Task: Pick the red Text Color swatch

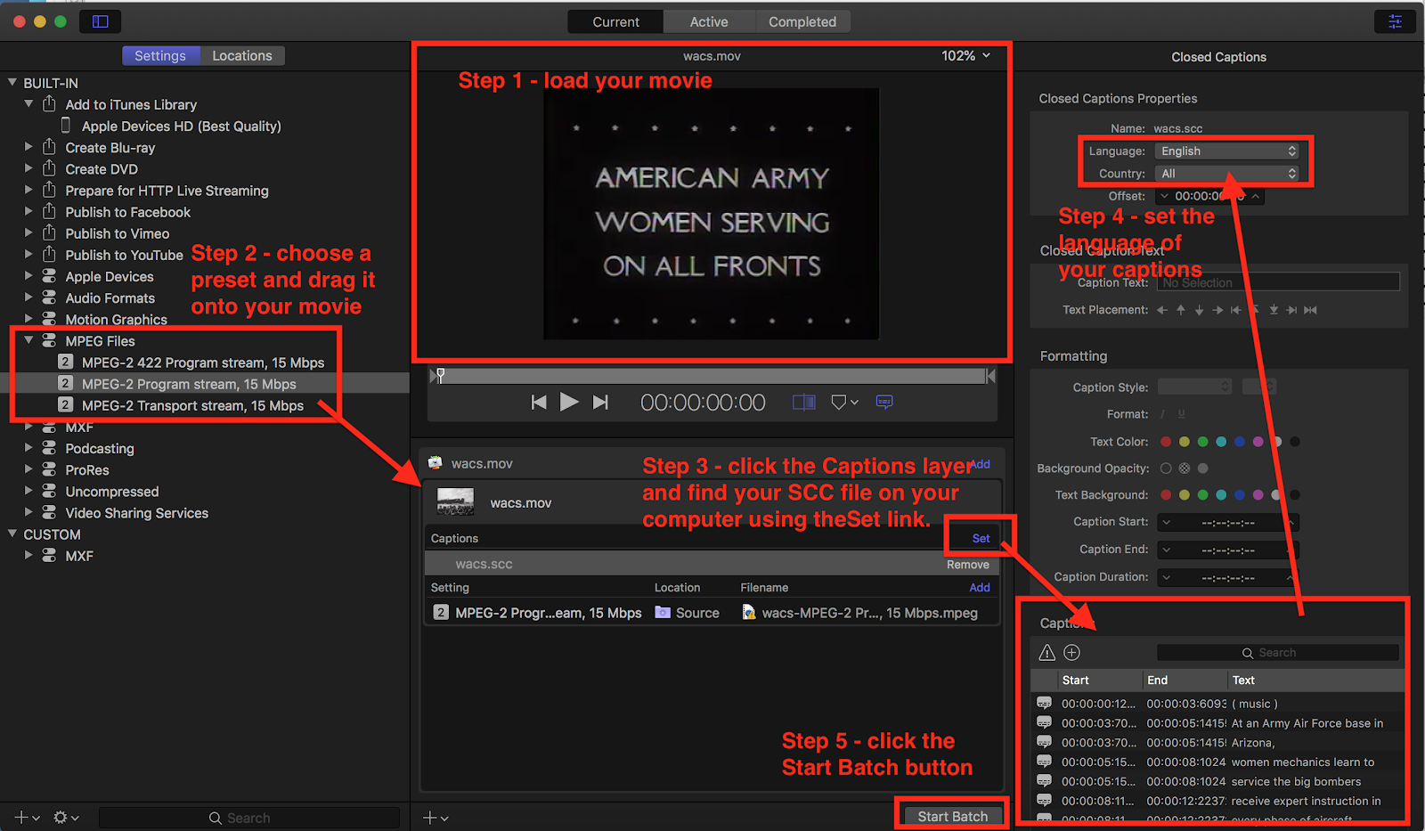Action: [1166, 442]
